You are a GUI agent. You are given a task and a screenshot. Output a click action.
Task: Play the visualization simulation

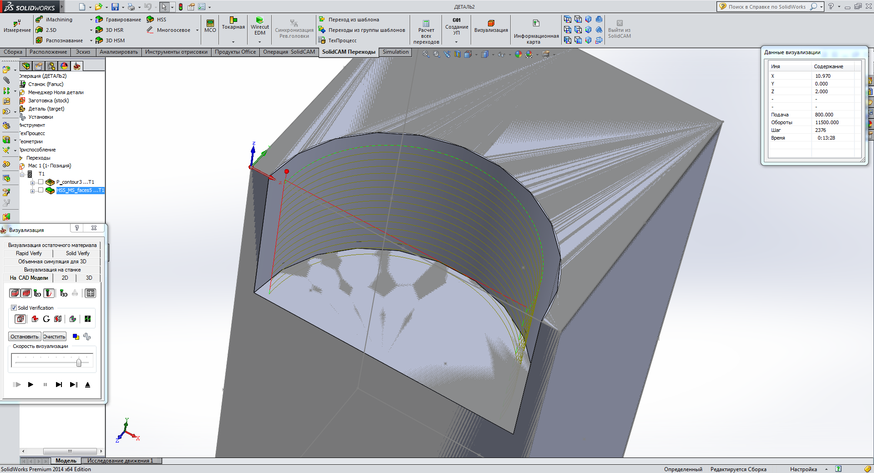(x=30, y=385)
